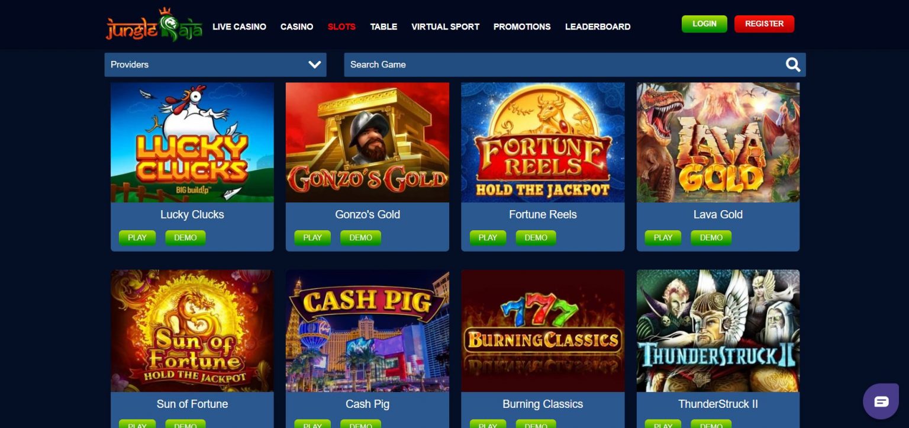Click the Jungle Raja logo
The height and width of the screenshot is (428, 909).
154,25
